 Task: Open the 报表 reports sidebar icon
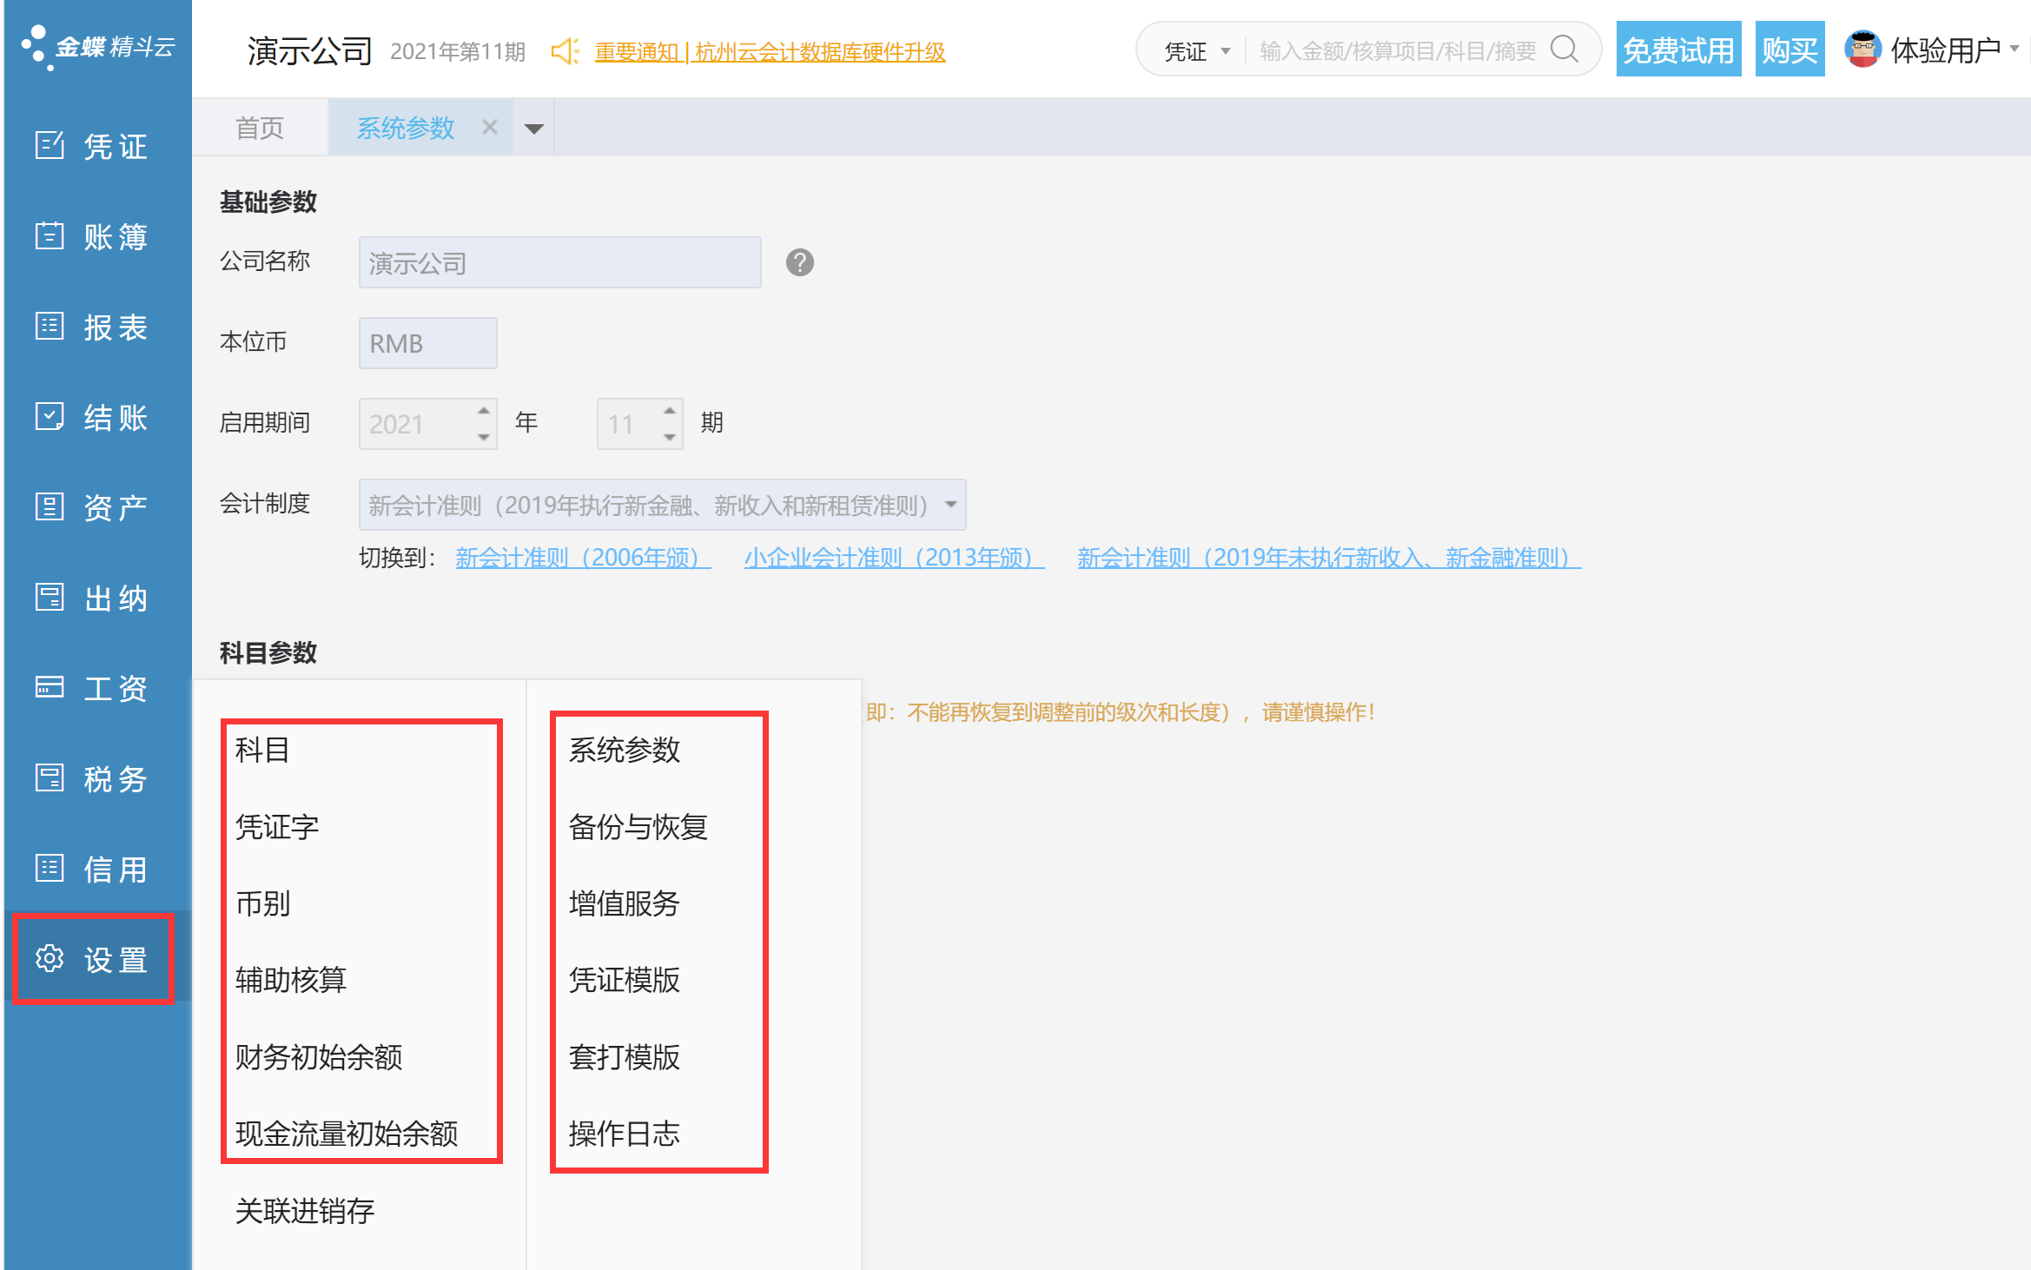50,326
